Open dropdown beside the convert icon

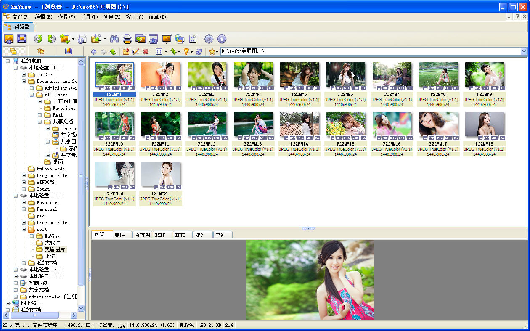73,39
